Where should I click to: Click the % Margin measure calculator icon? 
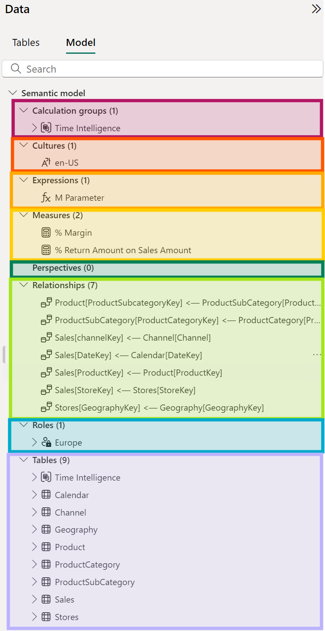tap(46, 233)
